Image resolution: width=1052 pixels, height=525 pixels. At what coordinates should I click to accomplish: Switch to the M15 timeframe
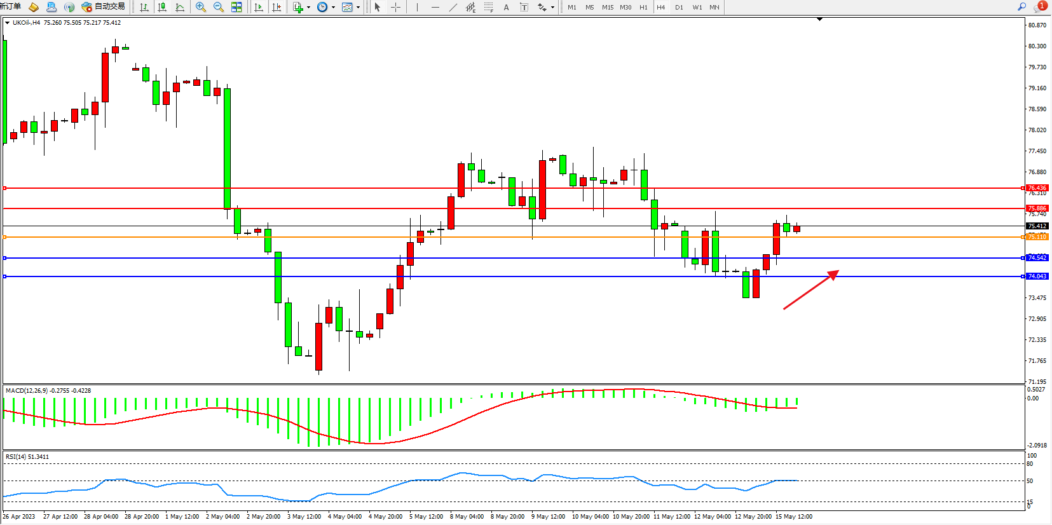pyautogui.click(x=608, y=7)
